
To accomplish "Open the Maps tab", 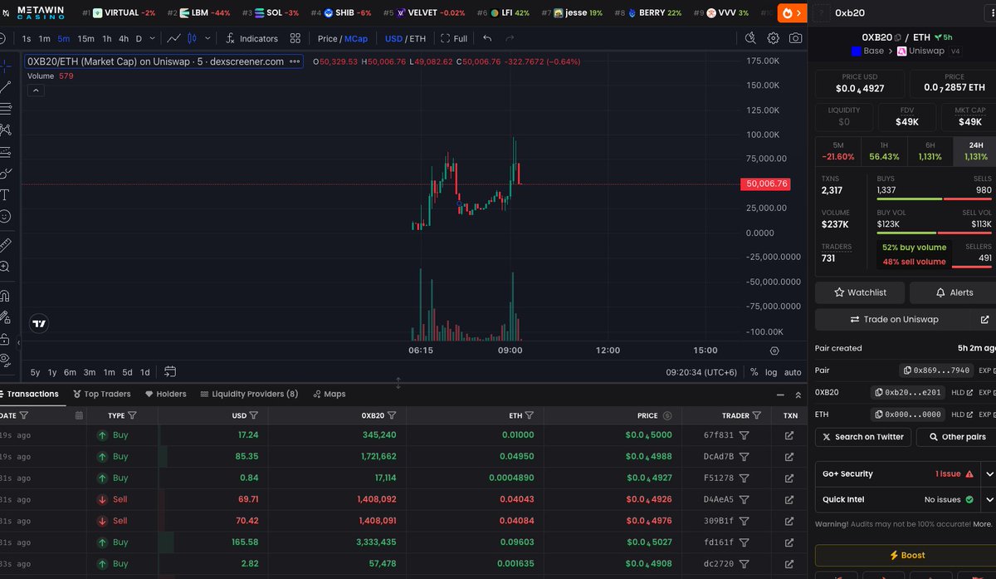I will 330,394.
